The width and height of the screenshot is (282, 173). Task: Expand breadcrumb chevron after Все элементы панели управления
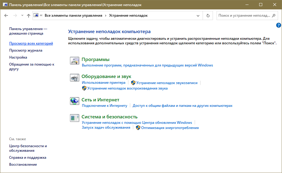[x=106, y=15]
